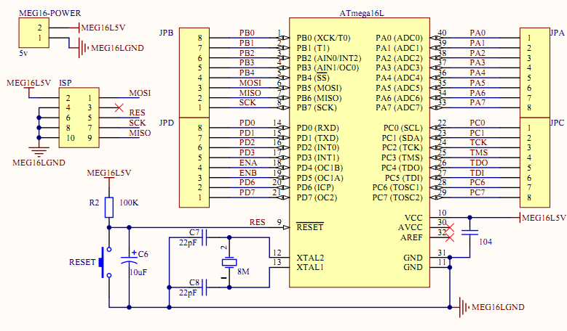Viewport: 567px width, 331px height.
Task: Click the SCK net label at ISP header
Action: pos(138,123)
